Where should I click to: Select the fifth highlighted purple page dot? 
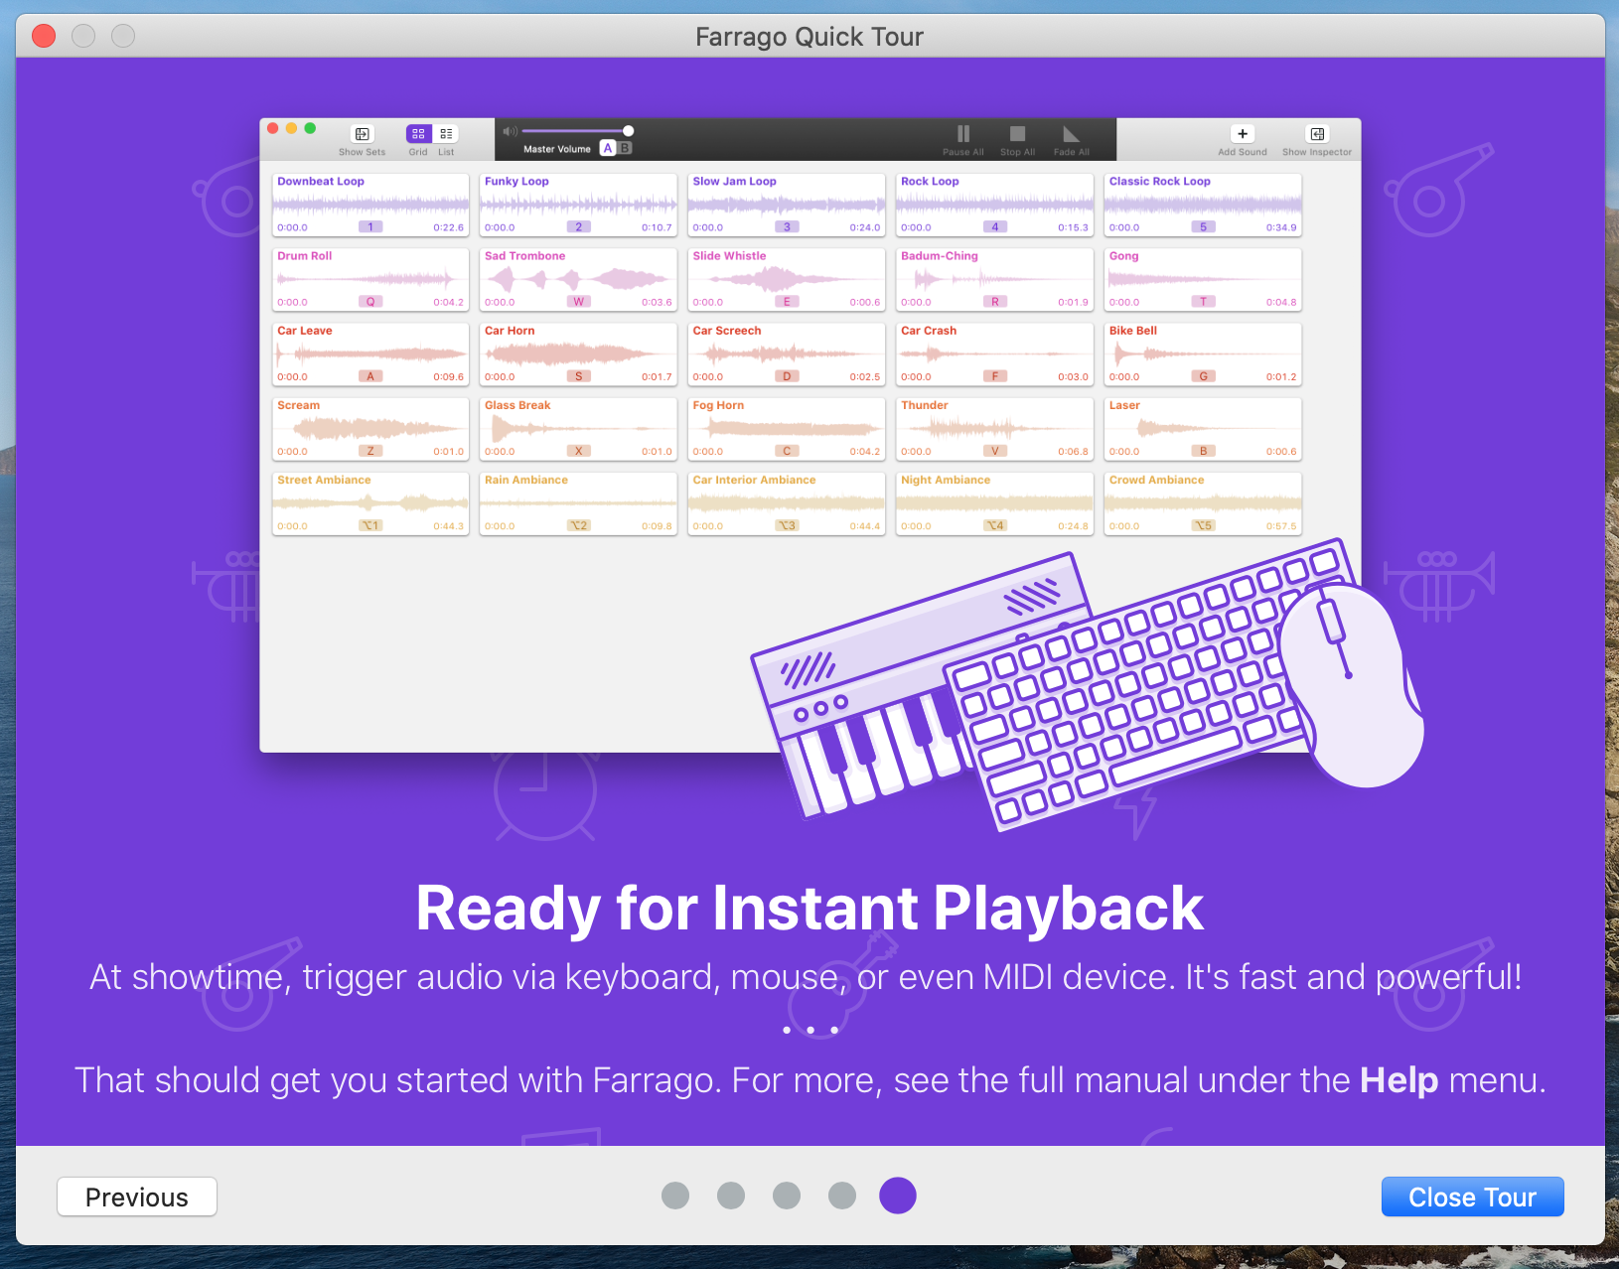pyautogui.click(x=898, y=1196)
